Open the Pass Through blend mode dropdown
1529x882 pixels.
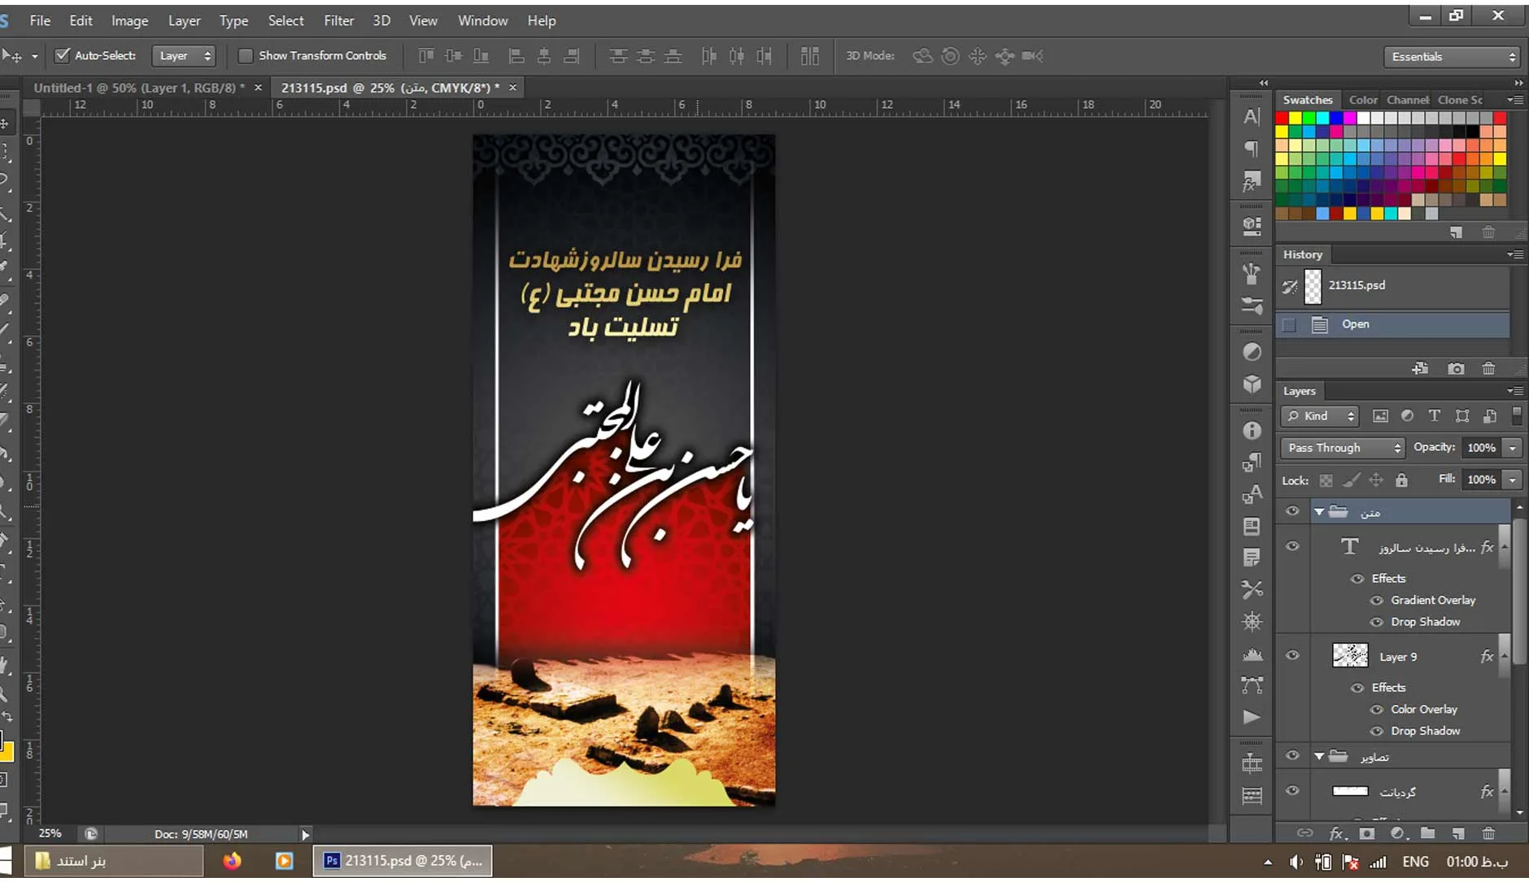pos(1344,448)
